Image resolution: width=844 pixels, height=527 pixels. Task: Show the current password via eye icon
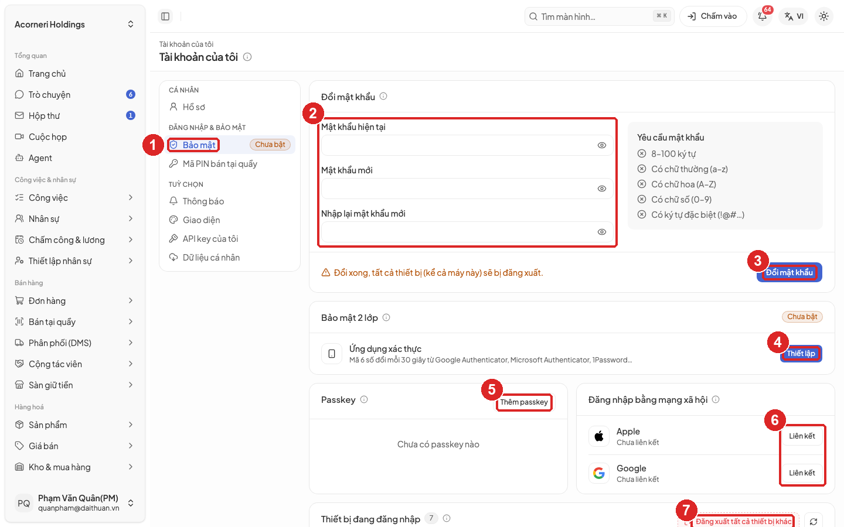[602, 145]
